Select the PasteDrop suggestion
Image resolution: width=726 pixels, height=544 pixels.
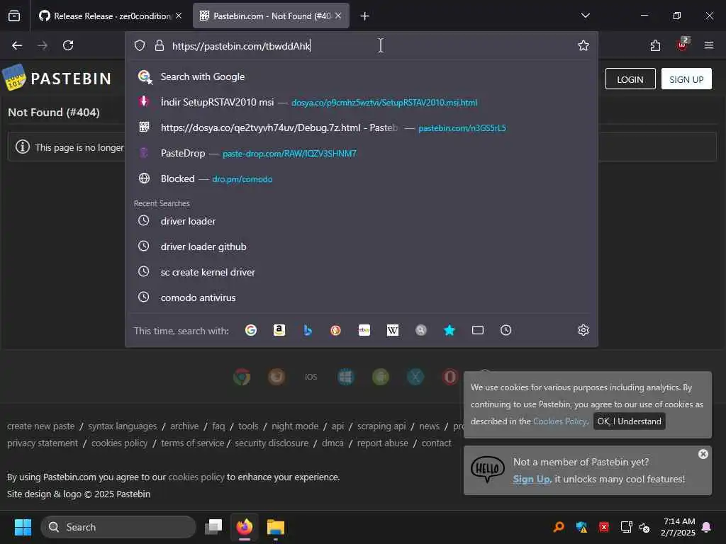pos(361,153)
